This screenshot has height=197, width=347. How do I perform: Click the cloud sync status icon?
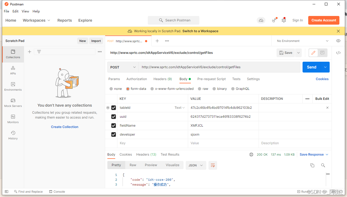point(261,20)
